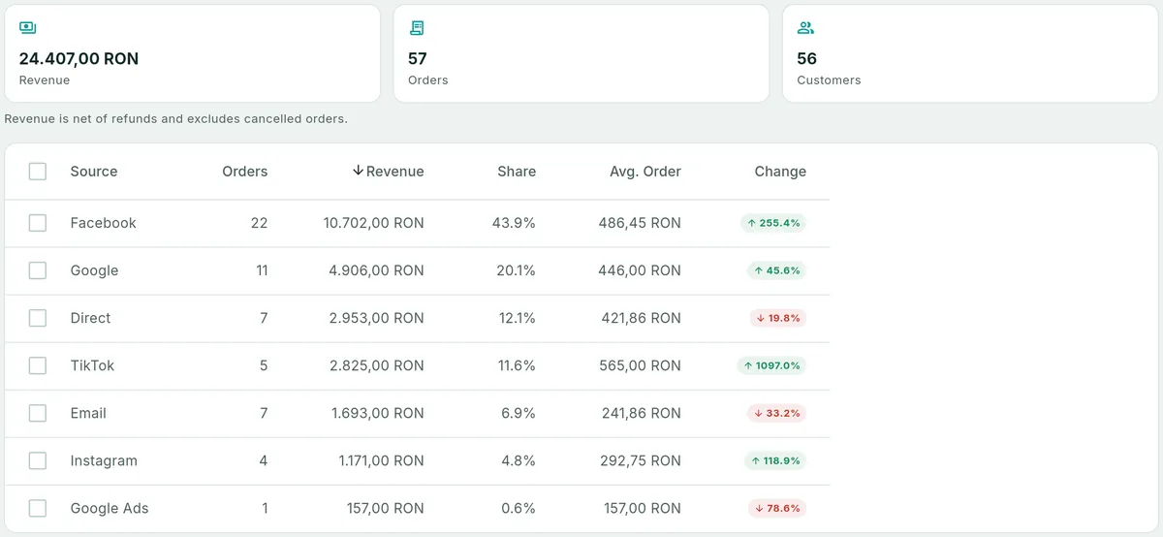Viewport: 1163px width, 537px height.
Task: Click the 56 customers total value
Action: pos(807,58)
